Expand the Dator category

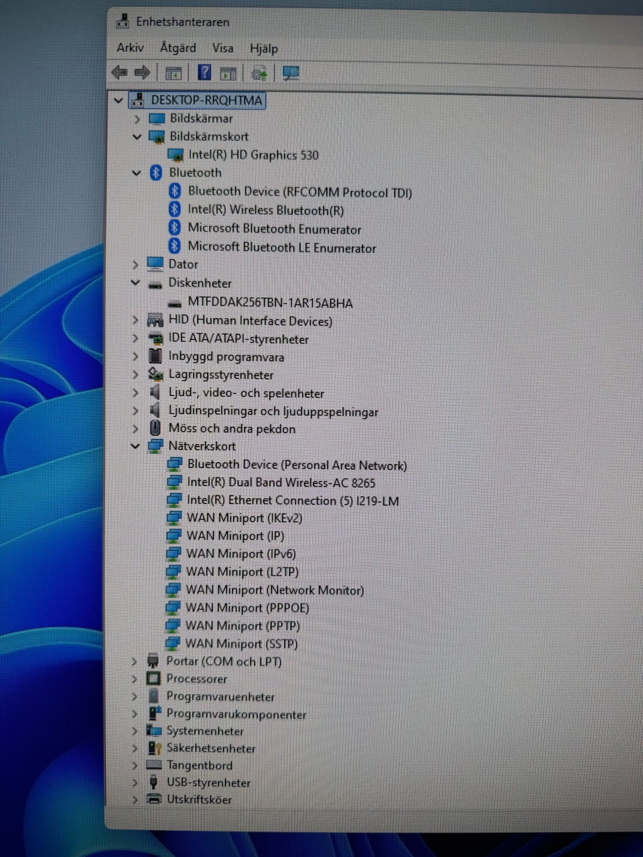136,264
